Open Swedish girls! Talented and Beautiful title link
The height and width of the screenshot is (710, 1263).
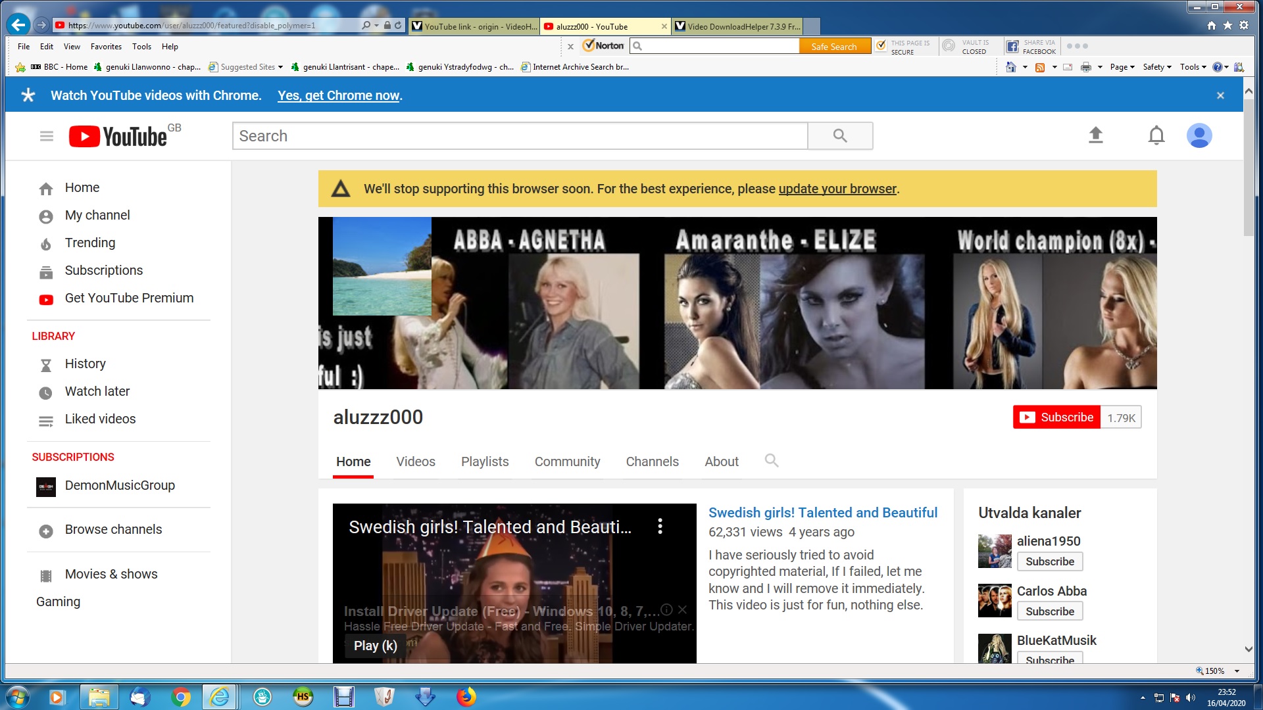point(823,513)
